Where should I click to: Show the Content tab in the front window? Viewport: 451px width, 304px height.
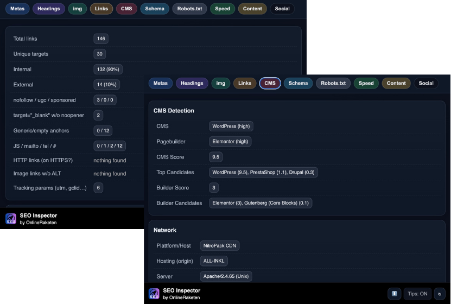point(396,83)
